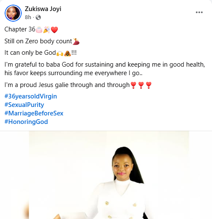Click the dancing woman emoji

(x=76, y=42)
